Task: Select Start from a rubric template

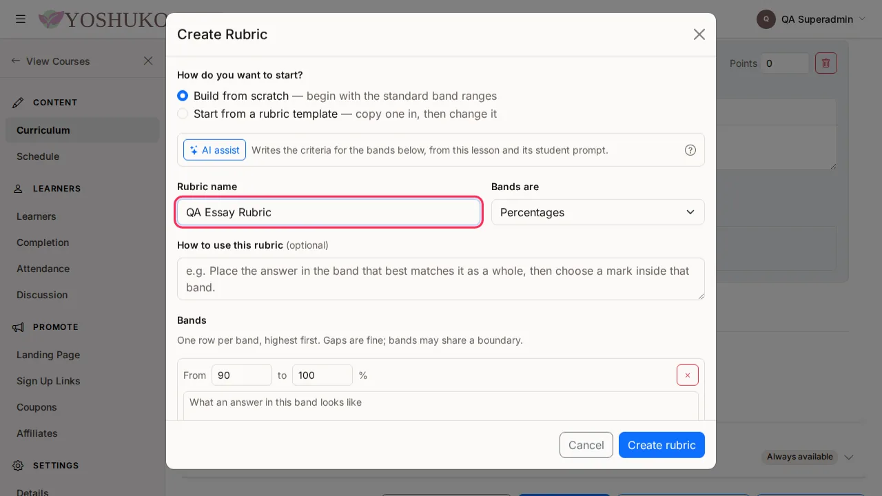Action: [x=183, y=114]
